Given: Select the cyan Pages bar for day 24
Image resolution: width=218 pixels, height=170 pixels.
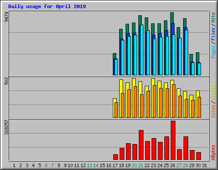Looking at the screenshot, I should coord(161,56).
